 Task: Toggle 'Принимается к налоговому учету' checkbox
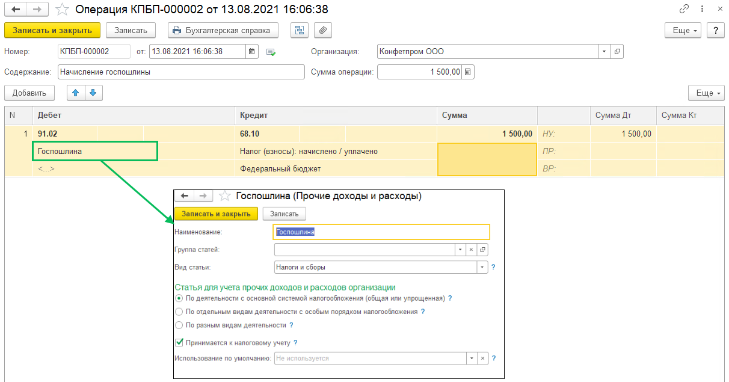tap(179, 343)
